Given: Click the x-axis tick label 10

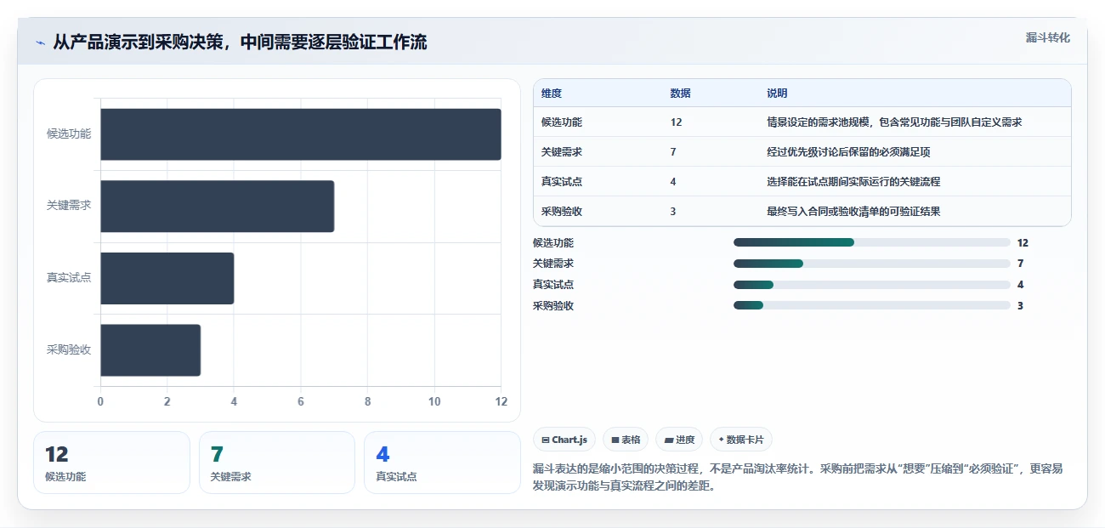Looking at the screenshot, I should point(434,401).
